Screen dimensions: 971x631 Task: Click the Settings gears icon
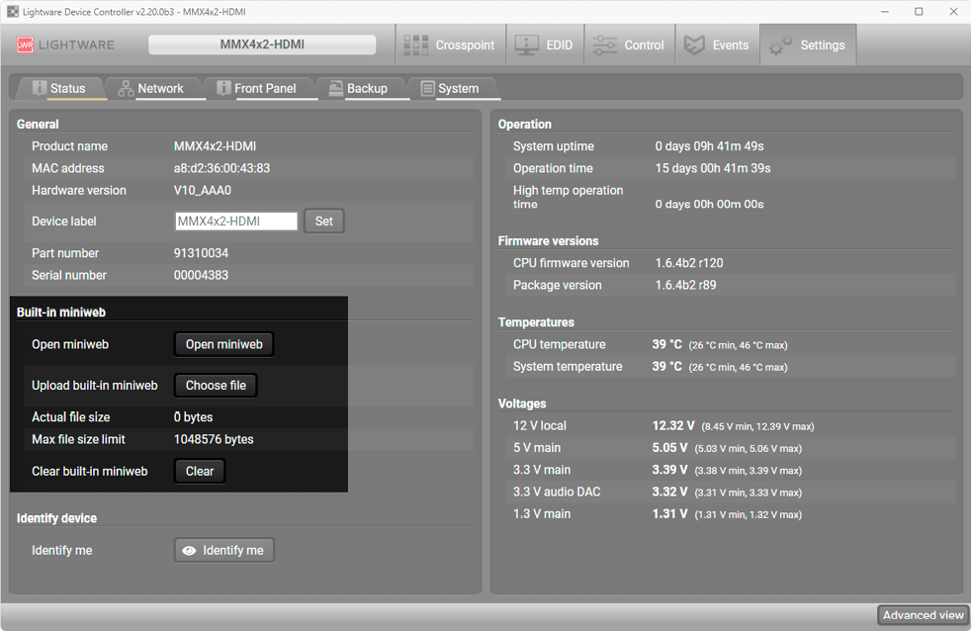[781, 45]
